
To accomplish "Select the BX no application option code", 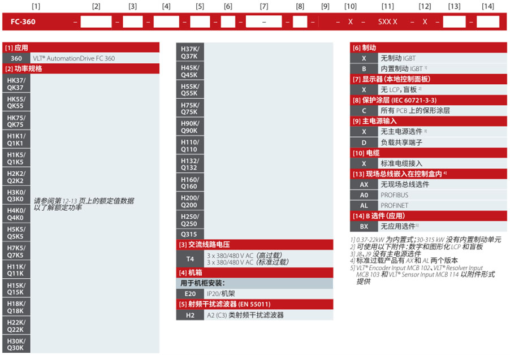I will (x=365, y=226).
